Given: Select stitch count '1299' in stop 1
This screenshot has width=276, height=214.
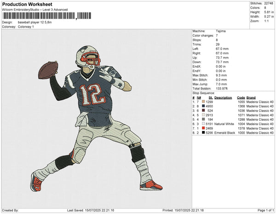Looking at the screenshot, I should [x=209, y=102].
